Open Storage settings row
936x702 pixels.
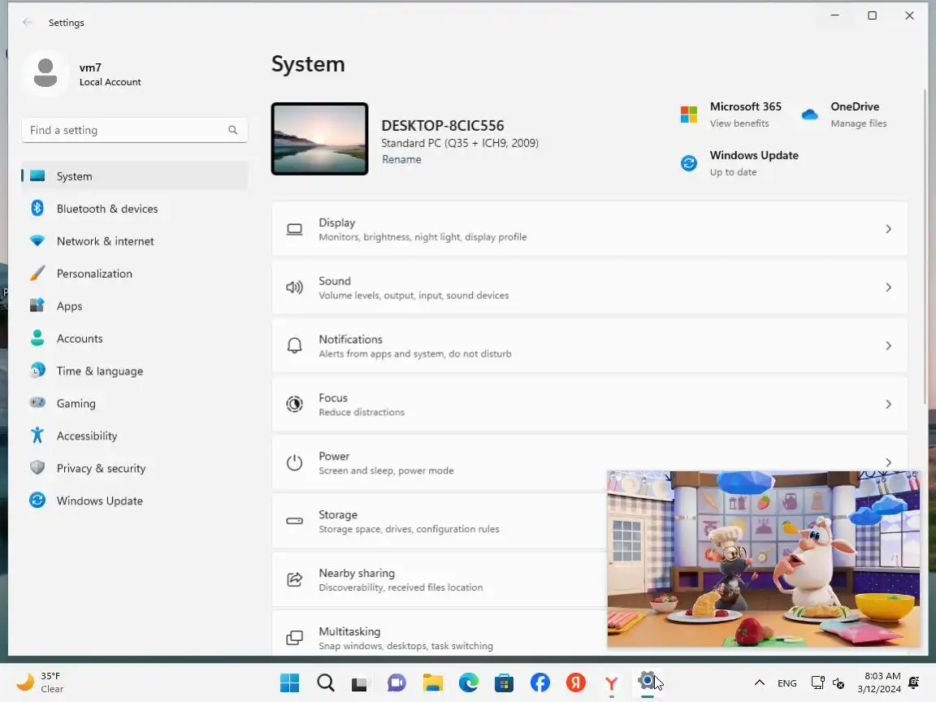(x=439, y=521)
